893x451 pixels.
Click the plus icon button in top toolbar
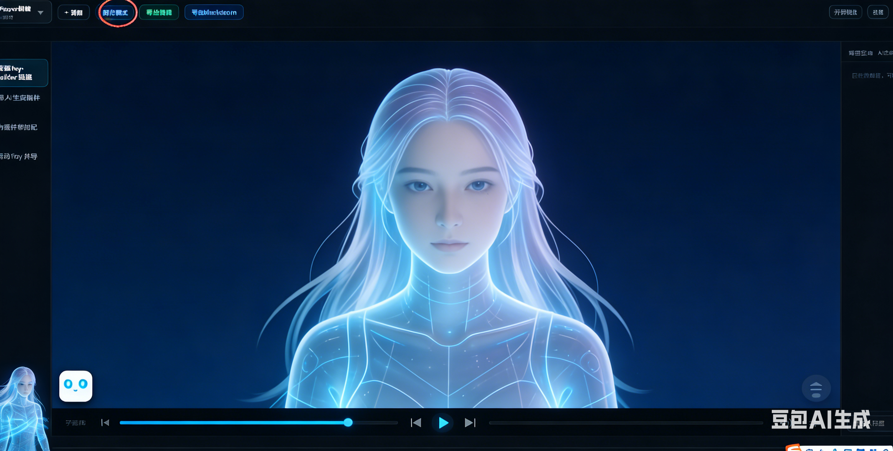73,12
